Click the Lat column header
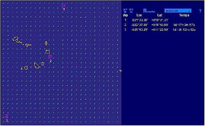The width and height of the screenshot is (205, 126). [160, 15]
